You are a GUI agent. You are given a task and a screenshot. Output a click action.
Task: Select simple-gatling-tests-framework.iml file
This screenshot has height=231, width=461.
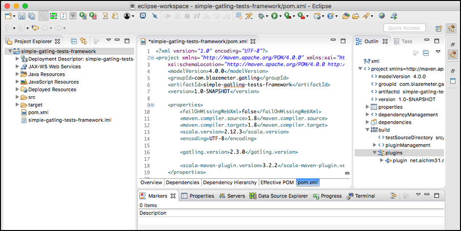click(69, 120)
